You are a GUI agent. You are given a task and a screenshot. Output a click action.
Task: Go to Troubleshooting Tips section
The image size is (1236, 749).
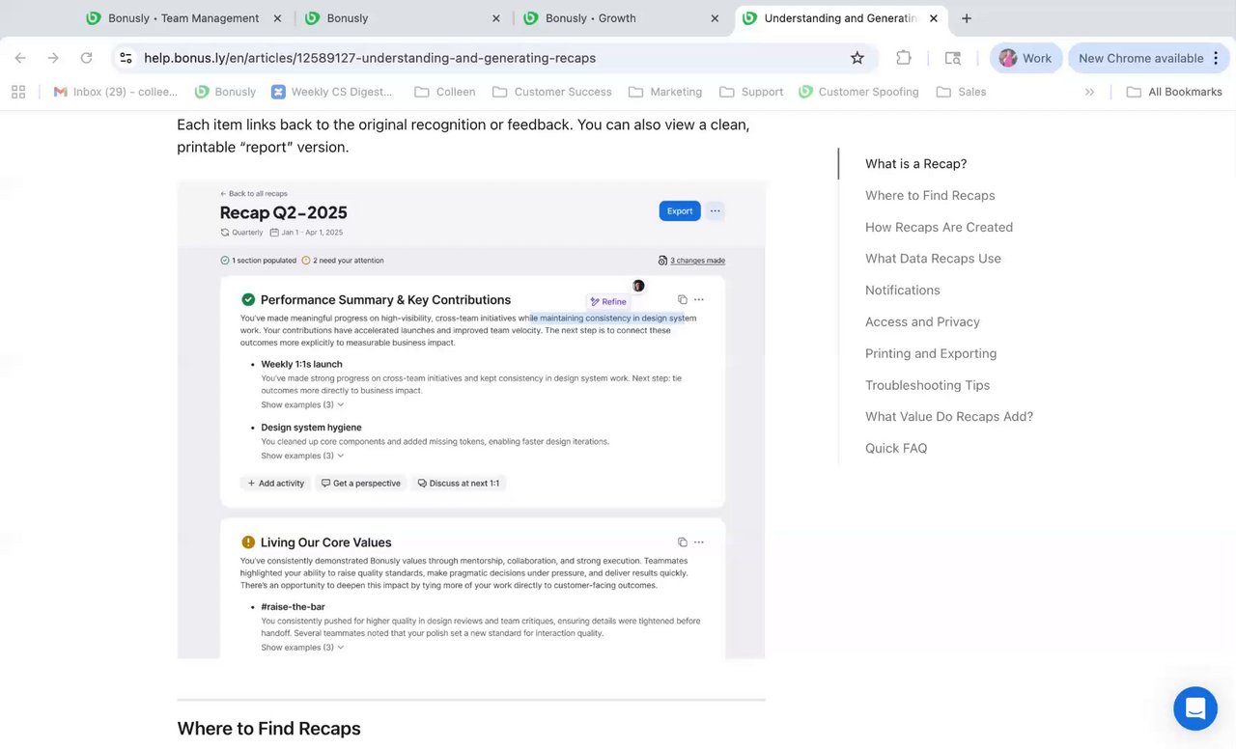pos(927,385)
